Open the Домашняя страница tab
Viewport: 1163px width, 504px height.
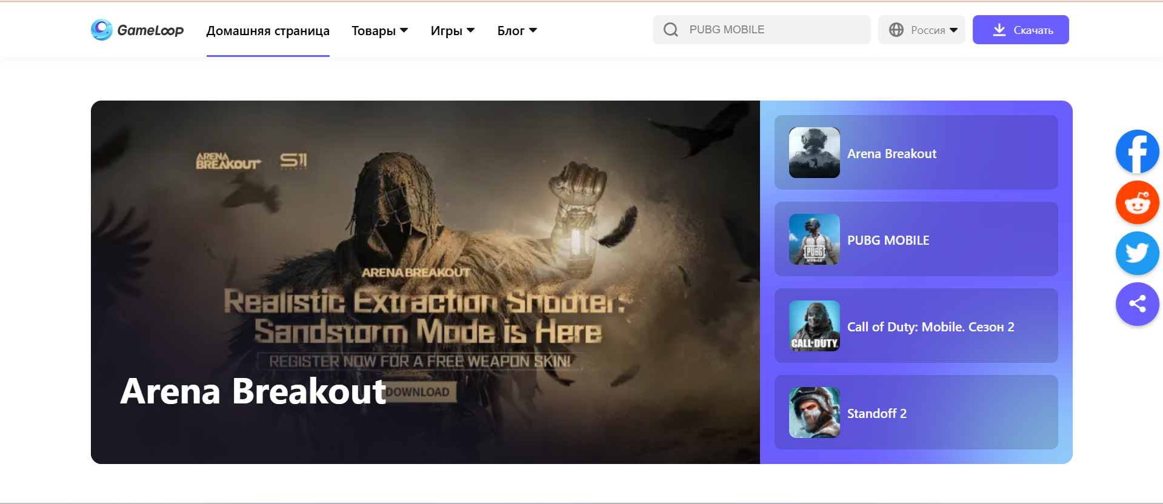click(x=268, y=30)
